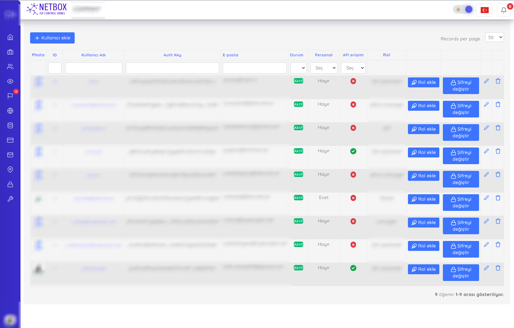This screenshot has height=328, width=514.
Task: Click the wrench settings sidebar icon
Action: coord(10,199)
